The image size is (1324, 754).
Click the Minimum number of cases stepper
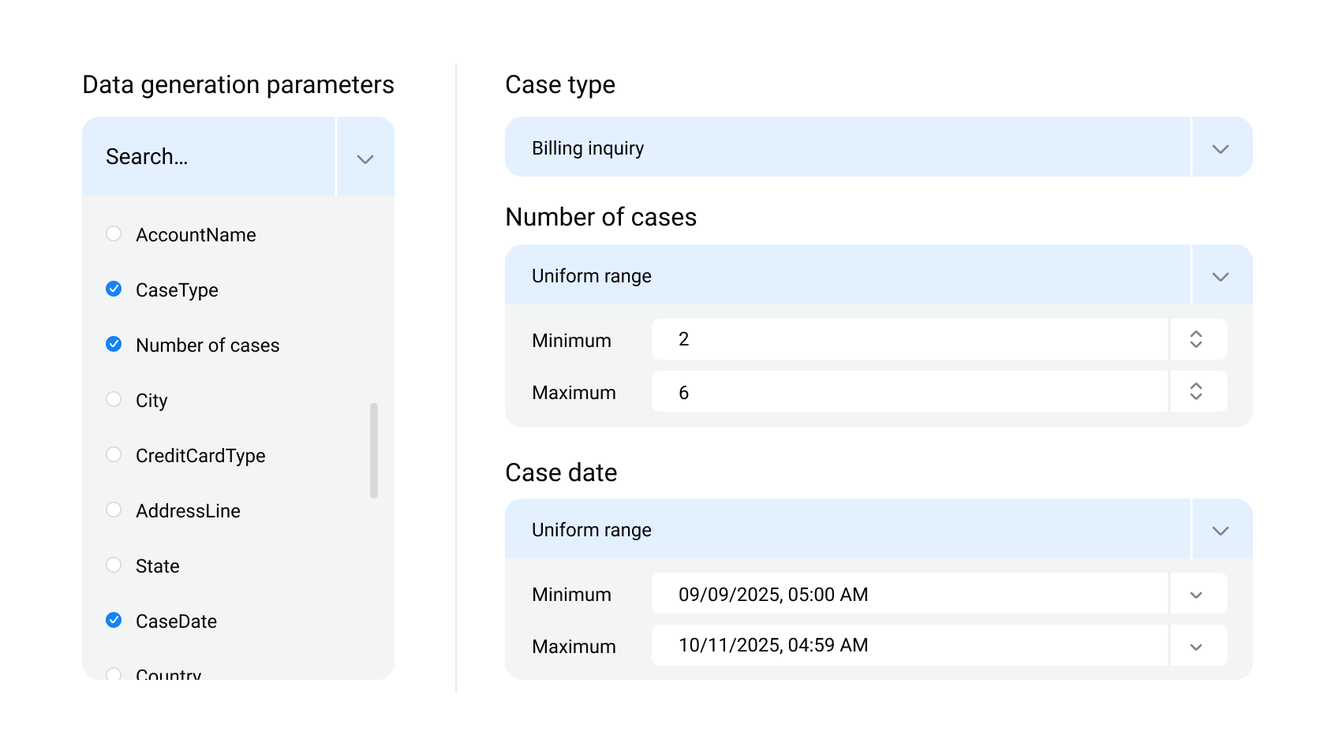1196,339
